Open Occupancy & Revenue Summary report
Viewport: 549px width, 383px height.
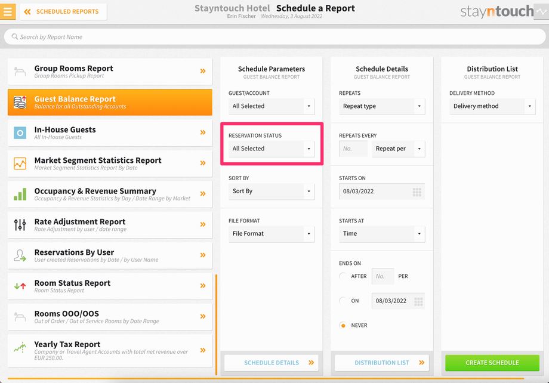point(110,194)
